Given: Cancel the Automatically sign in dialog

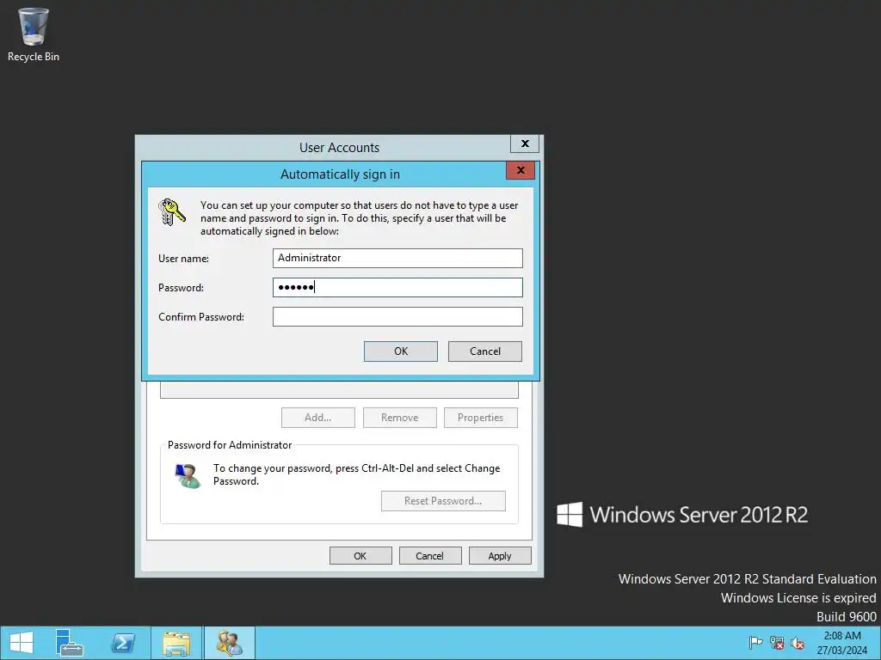Looking at the screenshot, I should pyautogui.click(x=485, y=351).
